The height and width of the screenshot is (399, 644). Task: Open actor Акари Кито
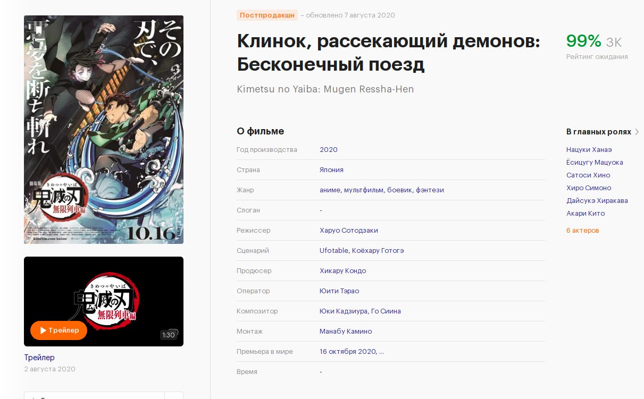click(586, 214)
